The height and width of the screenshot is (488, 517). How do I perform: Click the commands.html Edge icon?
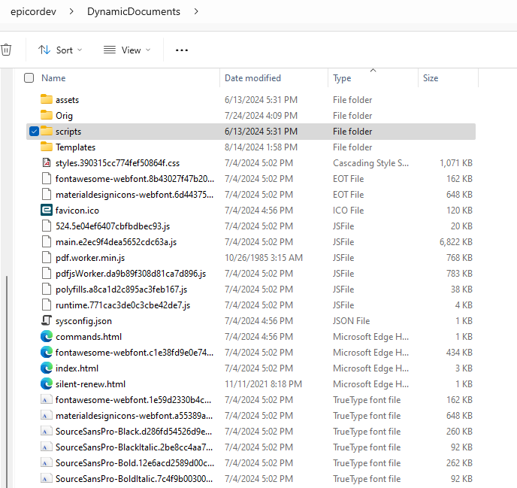point(47,336)
